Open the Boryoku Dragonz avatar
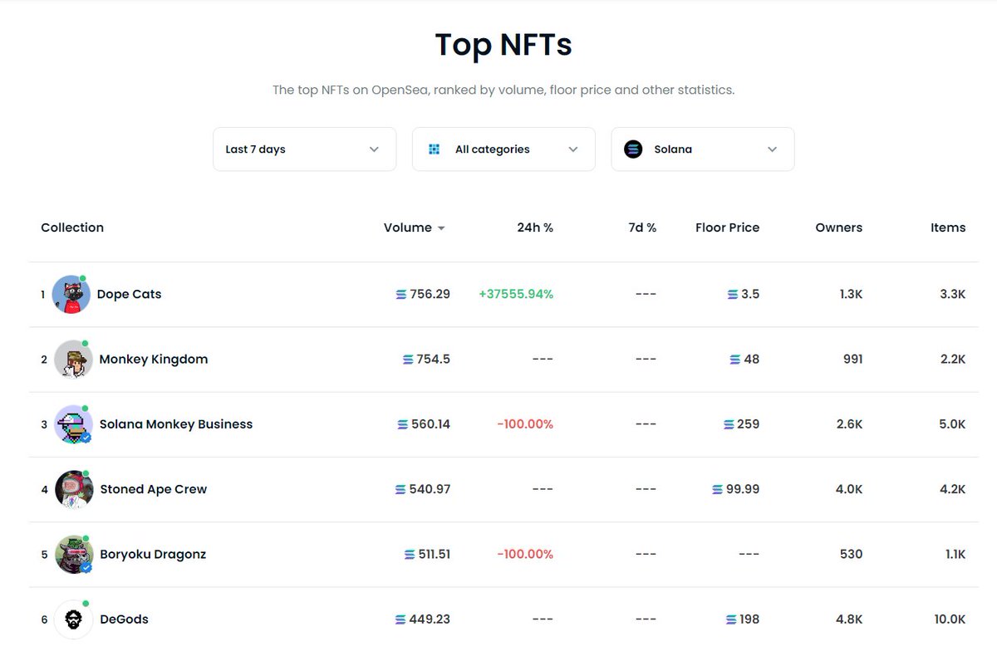The width and height of the screenshot is (997, 651). 74,555
